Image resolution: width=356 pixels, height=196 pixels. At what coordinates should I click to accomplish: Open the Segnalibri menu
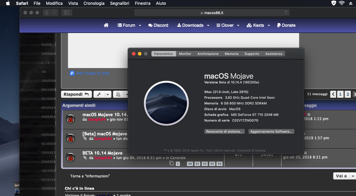pos(120,3)
